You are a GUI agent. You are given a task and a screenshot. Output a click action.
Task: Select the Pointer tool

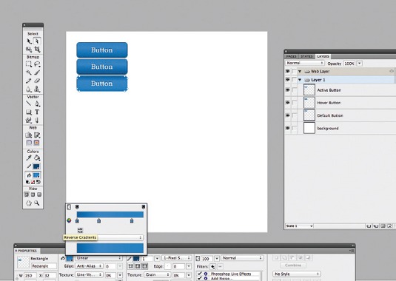(29, 41)
